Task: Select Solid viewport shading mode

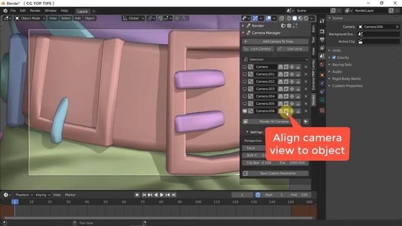Action: pyautogui.click(x=295, y=18)
